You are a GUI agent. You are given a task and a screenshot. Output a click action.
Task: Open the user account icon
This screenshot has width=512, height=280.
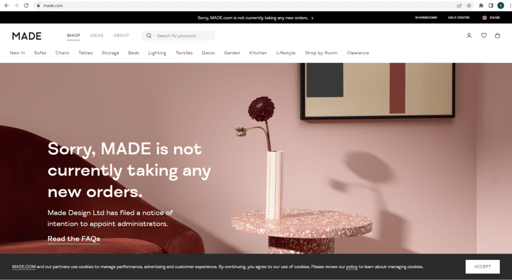[x=469, y=35]
